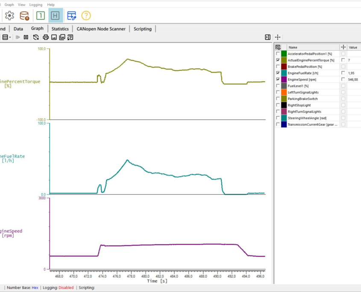
Task: Click the signal visibility column header icon
Action: (x=278, y=47)
